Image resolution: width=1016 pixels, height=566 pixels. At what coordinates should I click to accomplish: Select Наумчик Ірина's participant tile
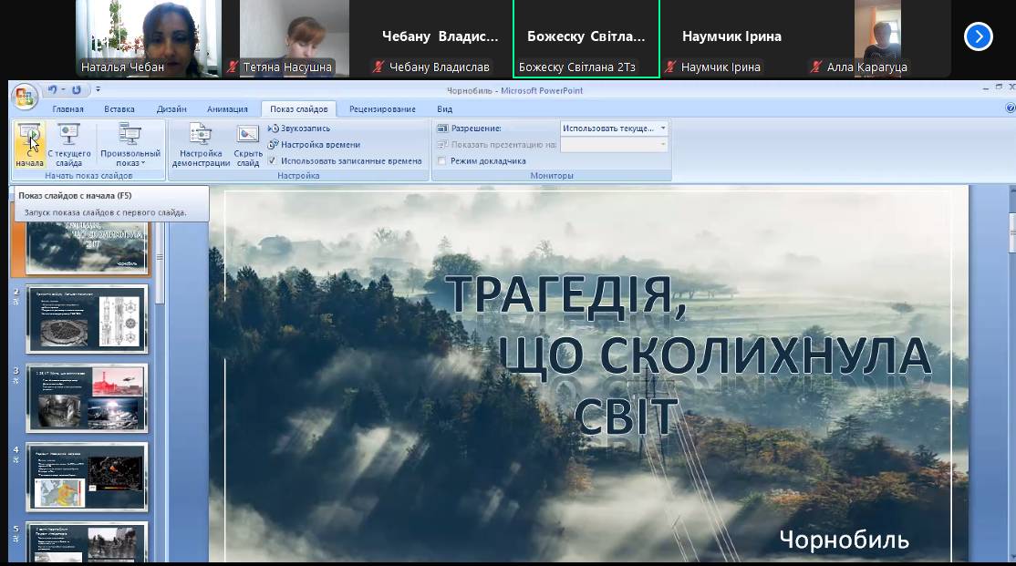(731, 39)
